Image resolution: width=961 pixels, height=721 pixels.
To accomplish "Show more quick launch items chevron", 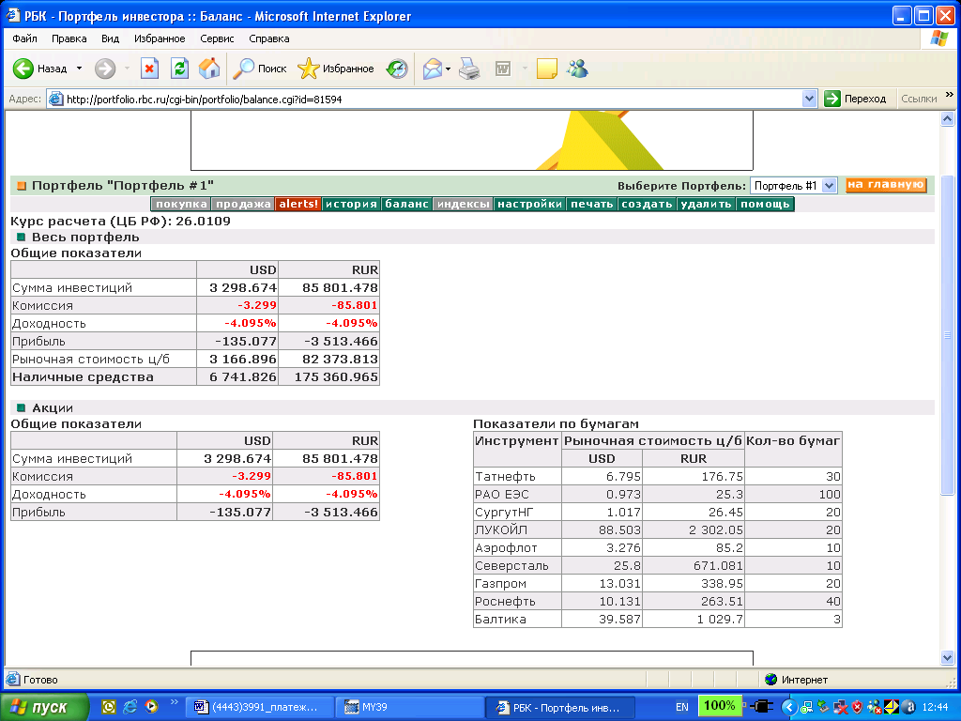I will pos(174,702).
